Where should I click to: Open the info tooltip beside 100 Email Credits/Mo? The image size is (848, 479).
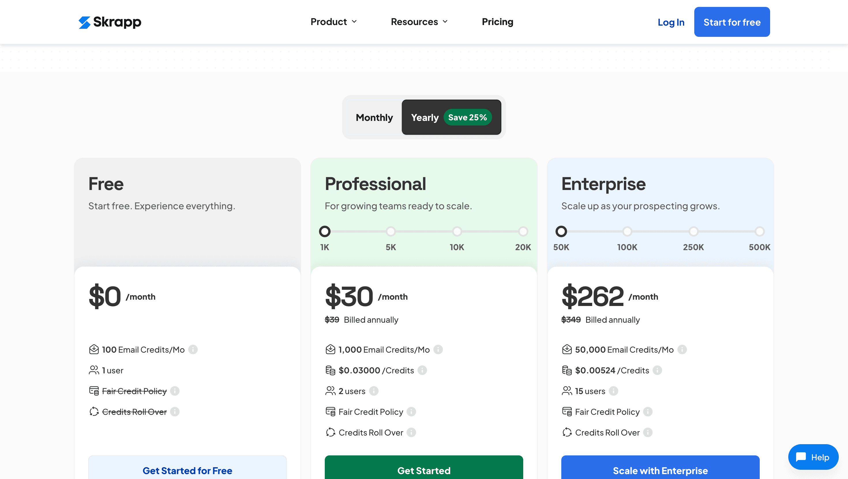[192, 350]
